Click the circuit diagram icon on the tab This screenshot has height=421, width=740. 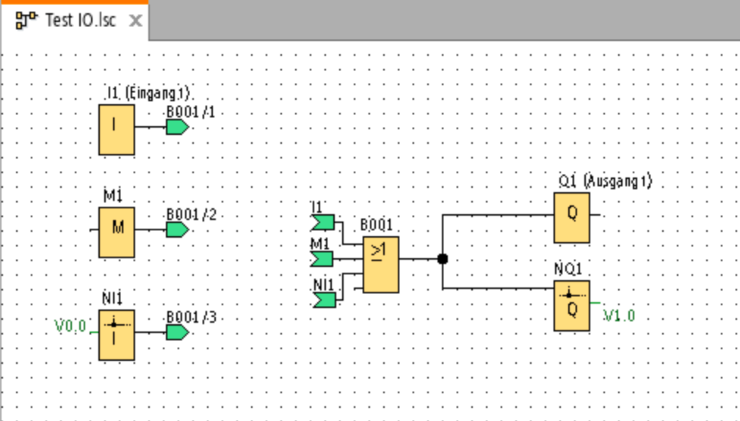pos(26,21)
